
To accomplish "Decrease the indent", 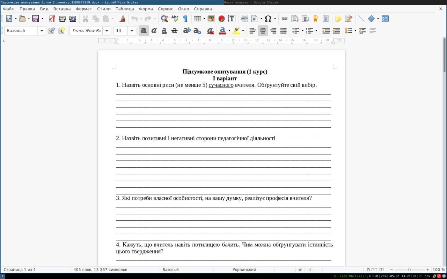I will pyautogui.click(x=336, y=31).
